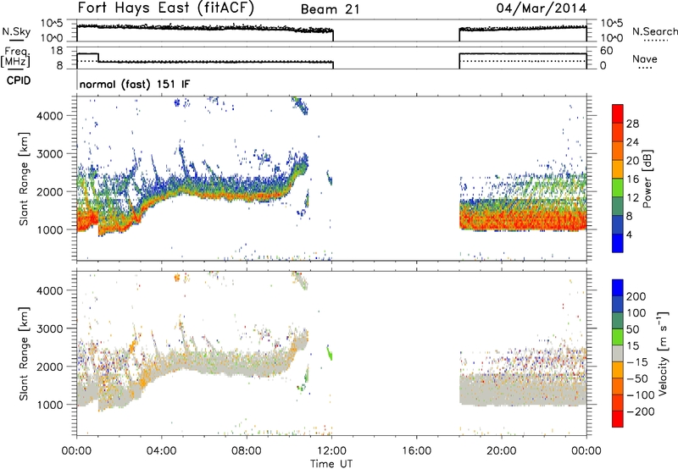678x469 pixels.
Task: Click the 'N.Search' legend label
Action: (x=654, y=31)
